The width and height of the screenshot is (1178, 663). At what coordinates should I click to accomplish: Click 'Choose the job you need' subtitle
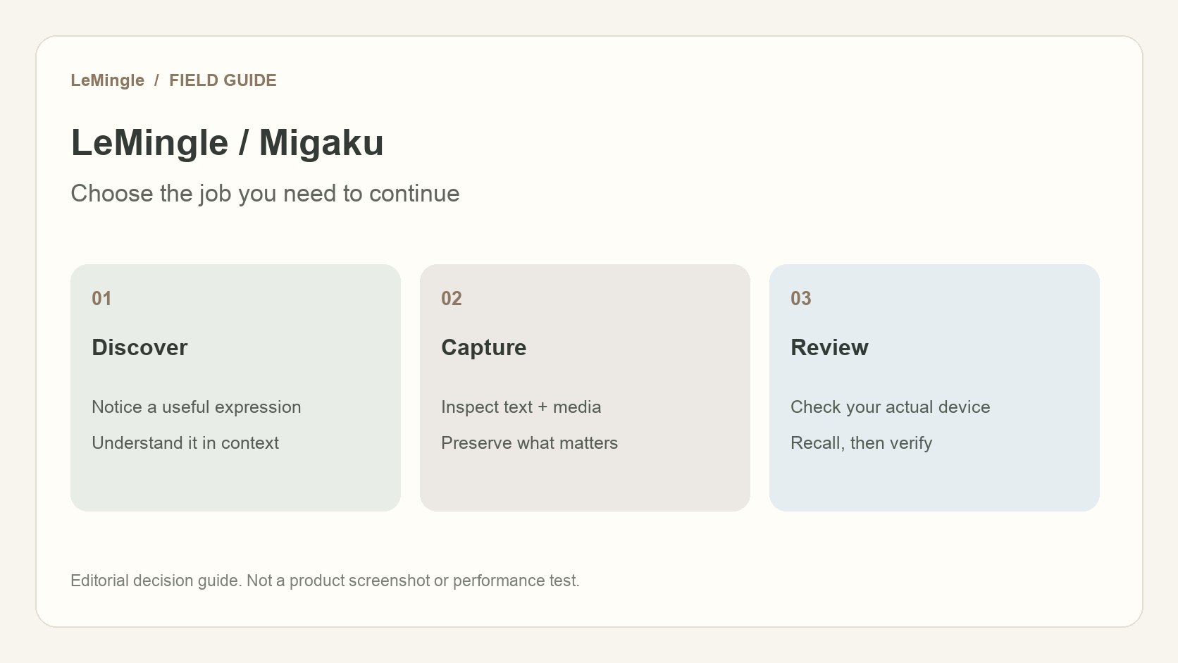pyautogui.click(x=265, y=194)
